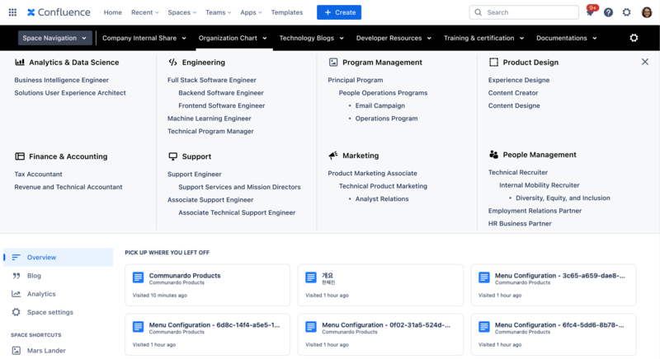Click the Confluence logo
This screenshot has width=660, height=359.
(x=59, y=12)
